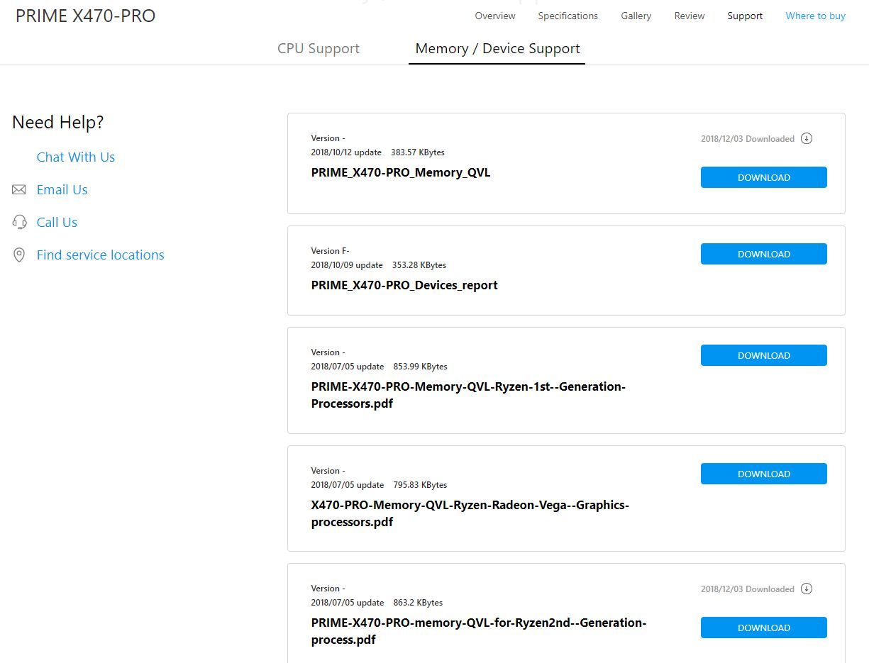Switch to the CPU Support tab
The height and width of the screenshot is (663, 869).
[x=319, y=49]
